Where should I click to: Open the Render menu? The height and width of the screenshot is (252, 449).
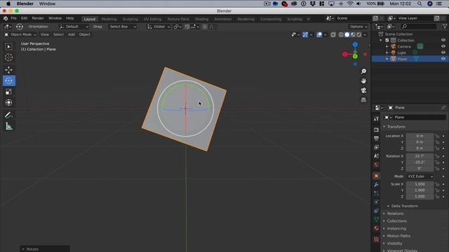[38, 18]
